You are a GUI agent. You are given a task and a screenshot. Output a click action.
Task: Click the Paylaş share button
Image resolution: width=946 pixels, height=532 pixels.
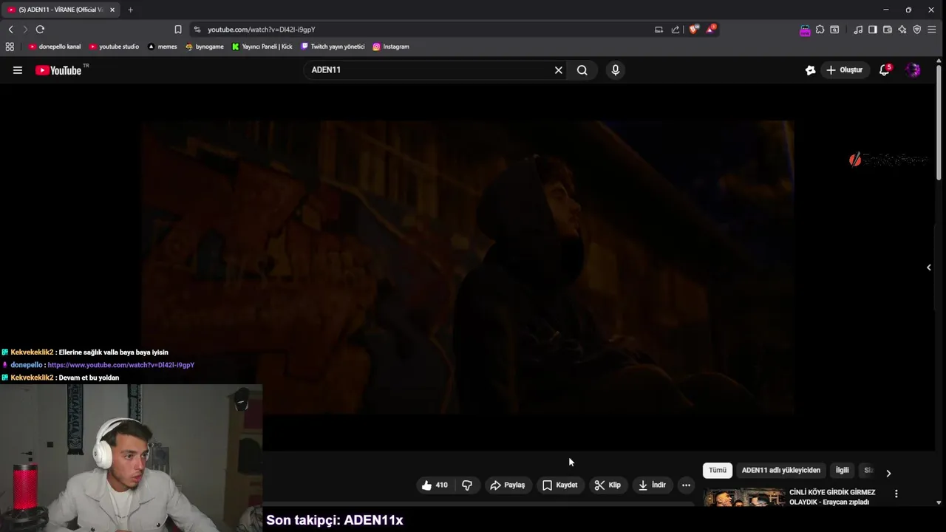coord(507,485)
